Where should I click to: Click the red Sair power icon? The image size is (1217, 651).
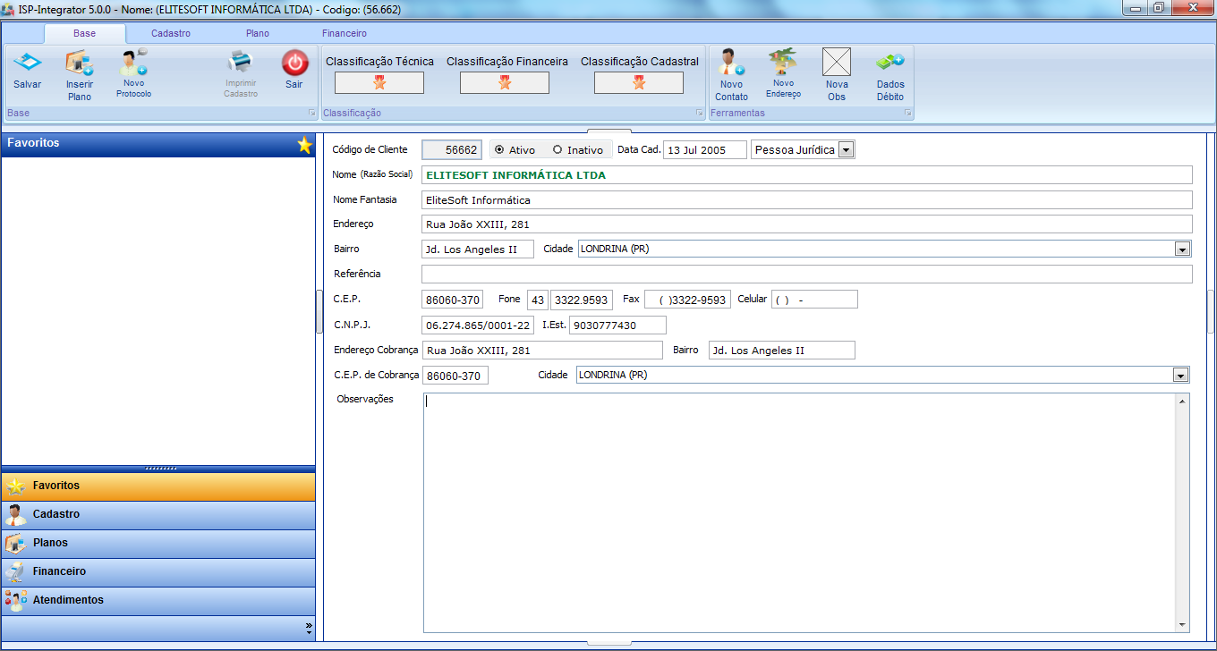(x=294, y=64)
